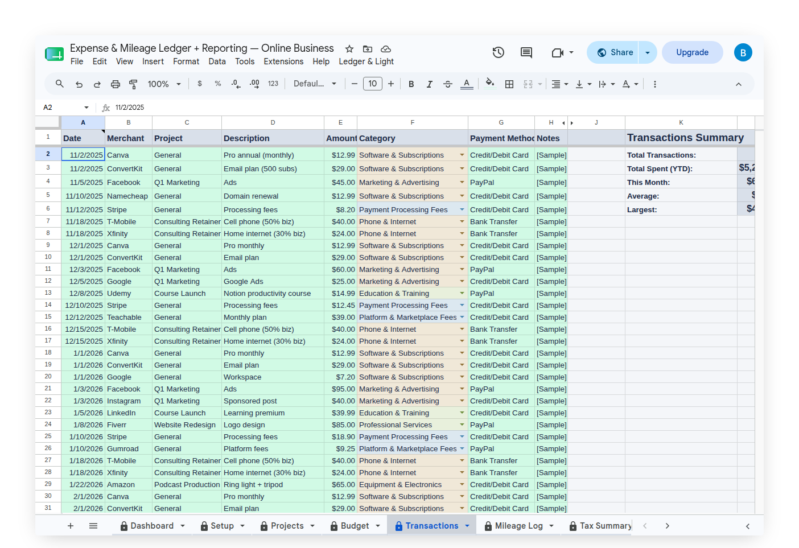Screen dimensions: 799x548
Task: Open the Share options dropdown arrow
Action: 648,52
